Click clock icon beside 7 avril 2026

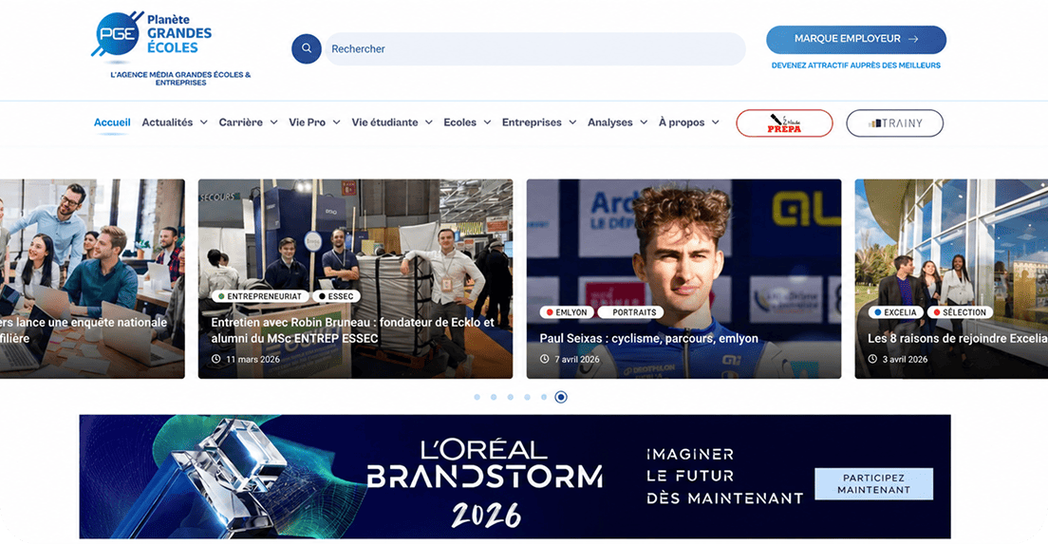coord(545,359)
